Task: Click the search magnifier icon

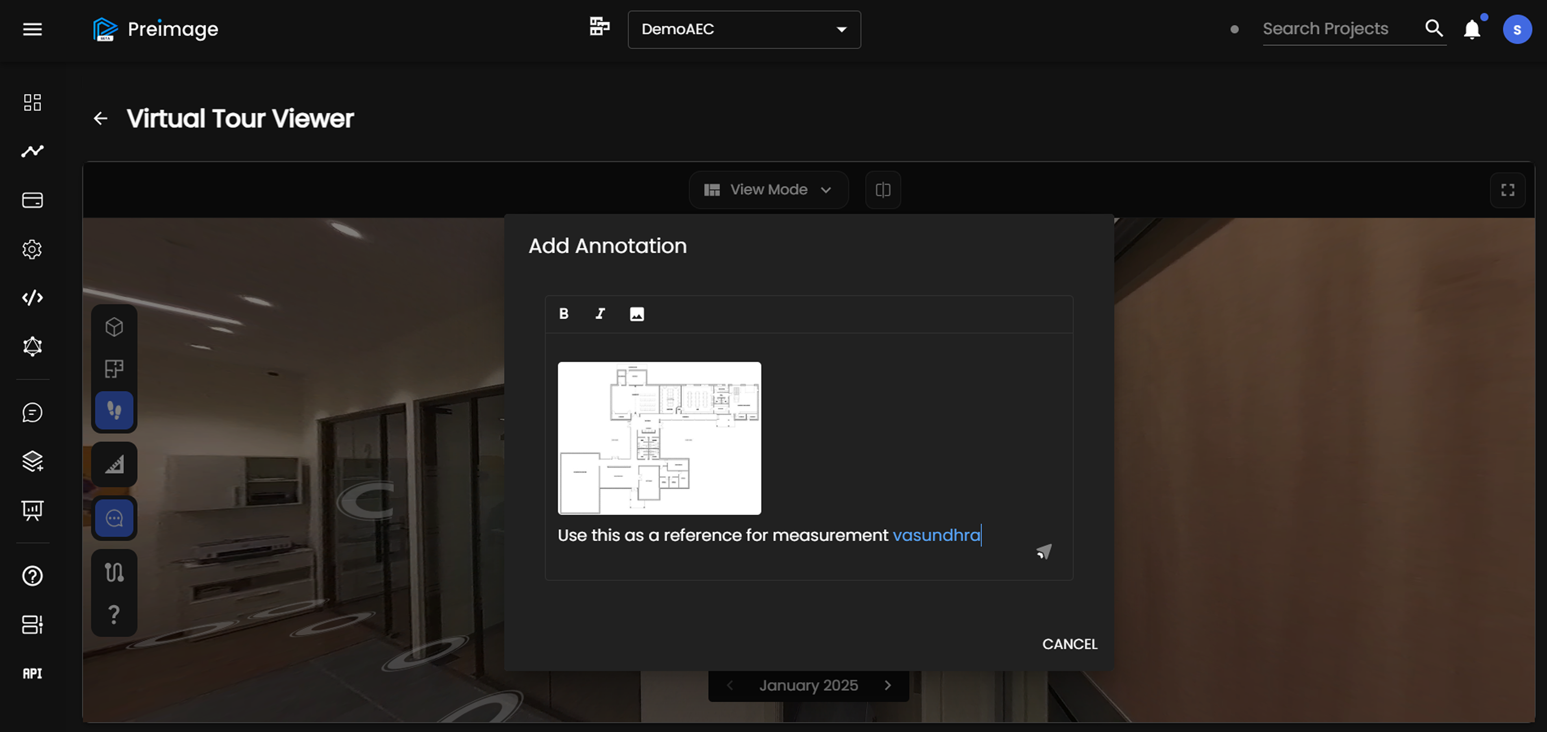Action: 1434,28
